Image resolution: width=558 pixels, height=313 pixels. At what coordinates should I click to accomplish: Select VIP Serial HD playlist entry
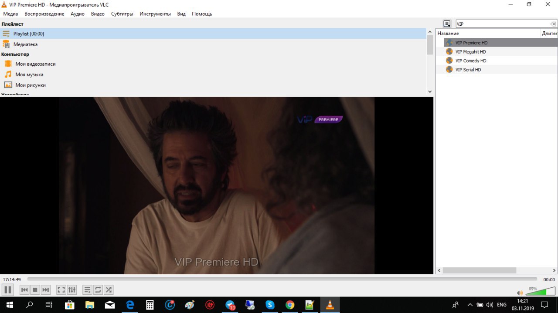[x=501, y=70]
